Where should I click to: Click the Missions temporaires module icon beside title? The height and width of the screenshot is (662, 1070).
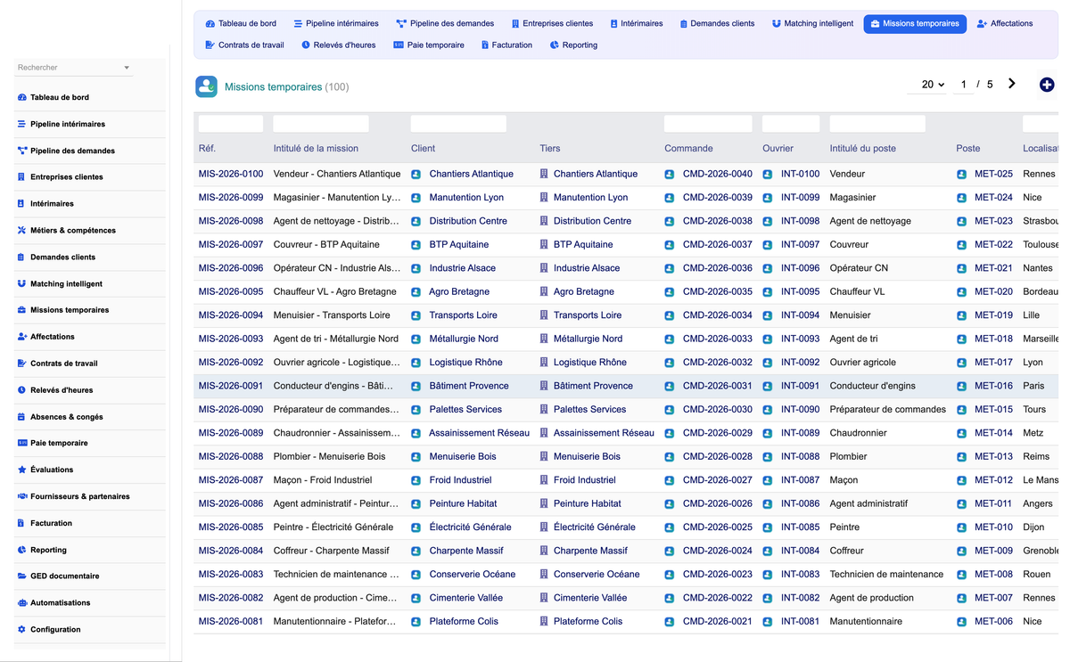207,86
